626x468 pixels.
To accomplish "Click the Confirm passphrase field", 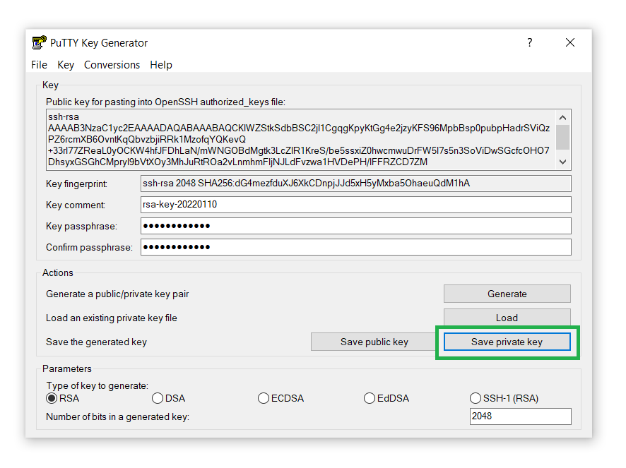I will [355, 247].
